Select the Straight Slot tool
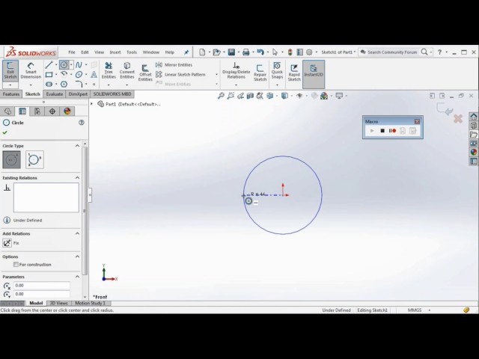The height and width of the screenshot is (359, 479). 49,85
